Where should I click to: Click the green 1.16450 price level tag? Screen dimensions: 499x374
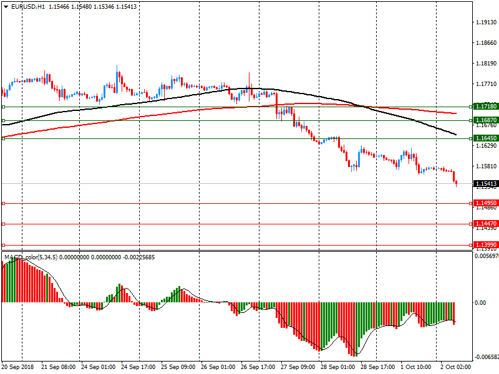(485, 138)
